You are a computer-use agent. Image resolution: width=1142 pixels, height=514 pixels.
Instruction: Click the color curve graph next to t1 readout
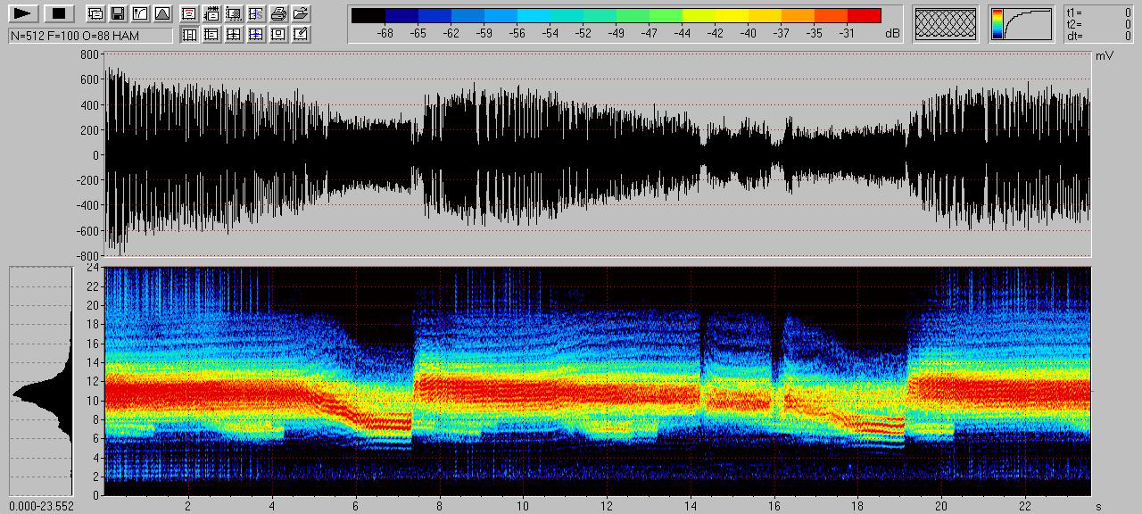point(1022,24)
